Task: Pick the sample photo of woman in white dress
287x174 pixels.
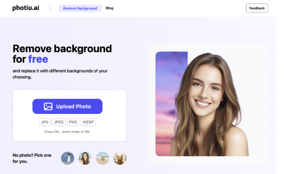Action: coord(68,158)
